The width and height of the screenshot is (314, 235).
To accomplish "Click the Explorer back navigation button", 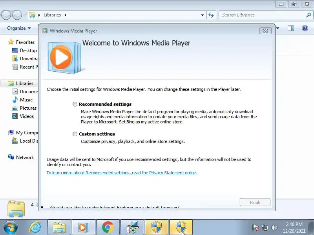I will pyautogui.click(x=6, y=15).
